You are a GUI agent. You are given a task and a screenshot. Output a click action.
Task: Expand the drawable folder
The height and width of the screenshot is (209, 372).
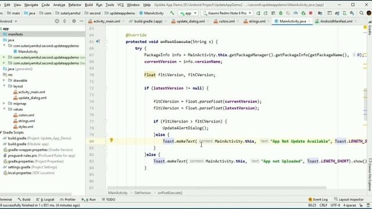coord(4,80)
